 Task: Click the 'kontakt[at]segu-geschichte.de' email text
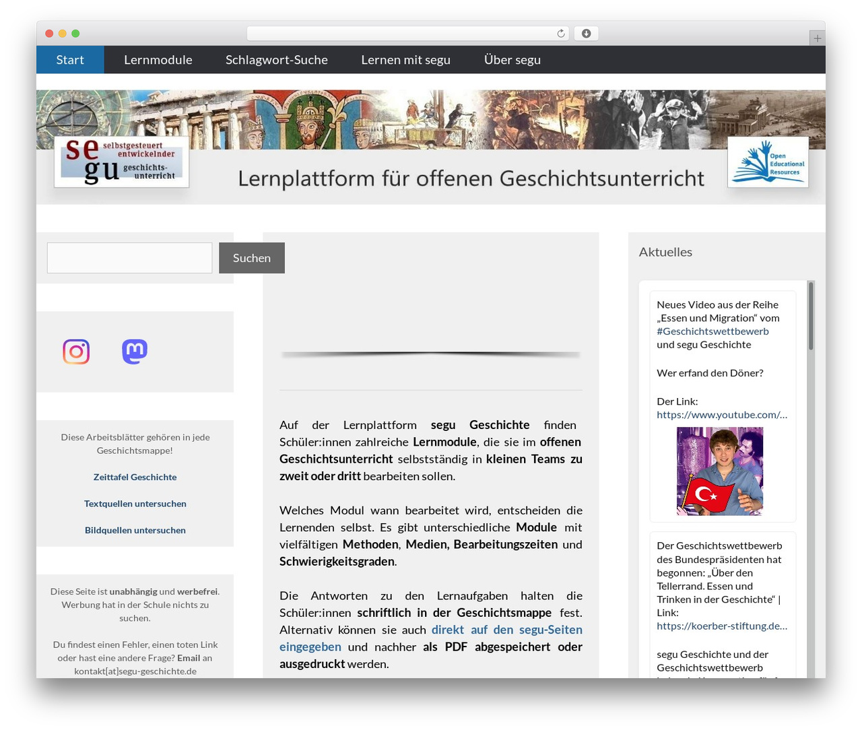coord(135,671)
